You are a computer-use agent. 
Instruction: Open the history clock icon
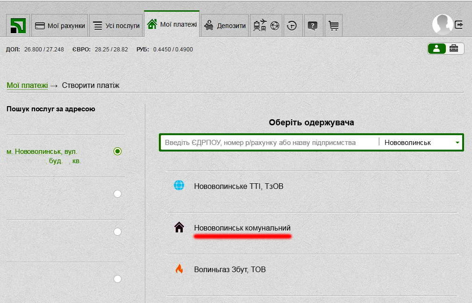[292, 26]
